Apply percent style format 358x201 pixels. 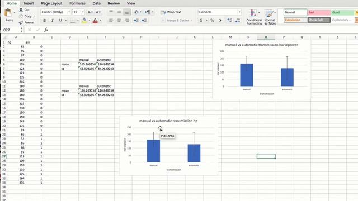212,20
